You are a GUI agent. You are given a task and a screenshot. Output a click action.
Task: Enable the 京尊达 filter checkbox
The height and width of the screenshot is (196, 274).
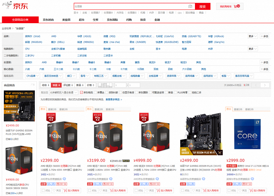coord(95,92)
